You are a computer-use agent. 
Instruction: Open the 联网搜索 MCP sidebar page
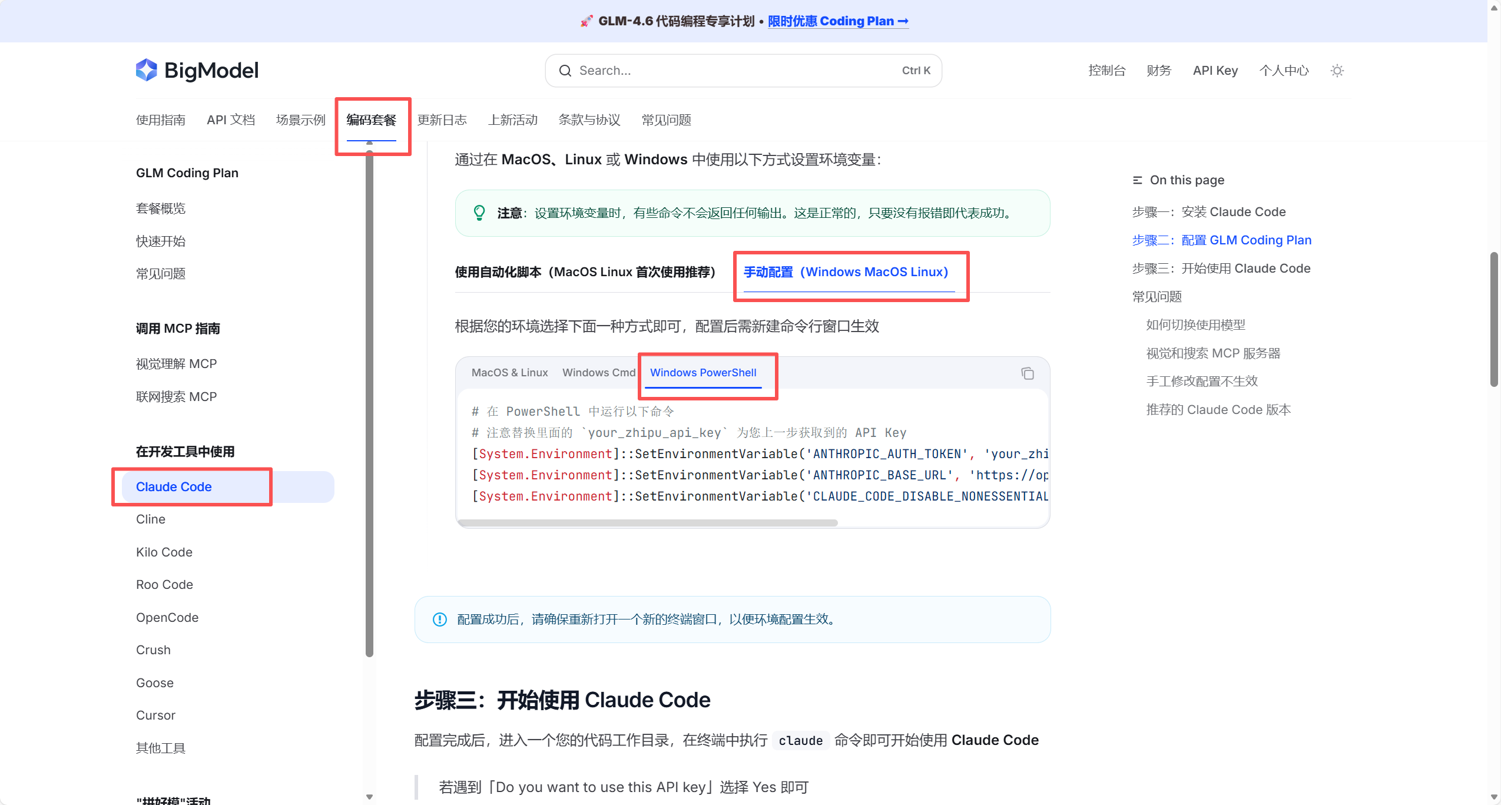pyautogui.click(x=176, y=396)
